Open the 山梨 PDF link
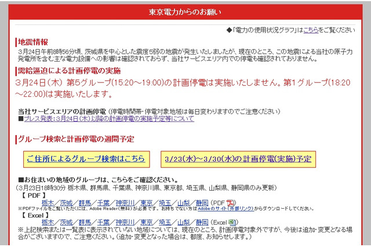This screenshot has width=371, height=247. pyautogui.click(x=184, y=203)
